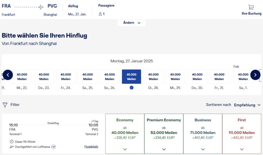The width and height of the screenshot is (263, 155).
Task: Click arrival time 10:05
Action: 93,125
